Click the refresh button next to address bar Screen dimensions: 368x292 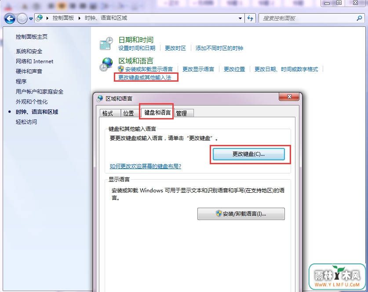(250, 18)
